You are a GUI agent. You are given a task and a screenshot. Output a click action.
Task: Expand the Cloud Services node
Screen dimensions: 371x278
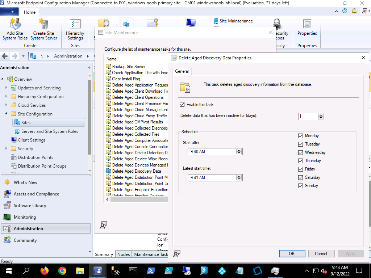click(x=6, y=105)
